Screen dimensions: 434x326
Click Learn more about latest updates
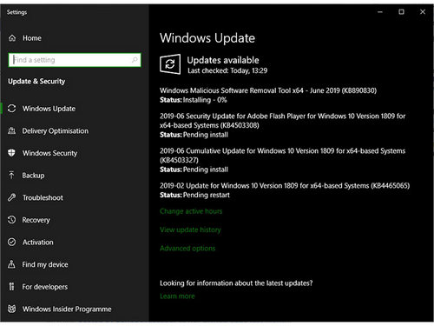[177, 296]
